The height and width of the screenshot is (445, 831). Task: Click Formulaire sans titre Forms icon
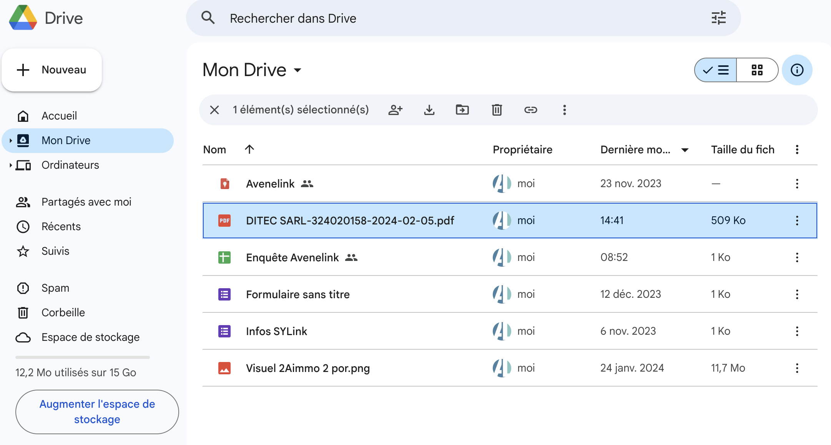pos(224,294)
